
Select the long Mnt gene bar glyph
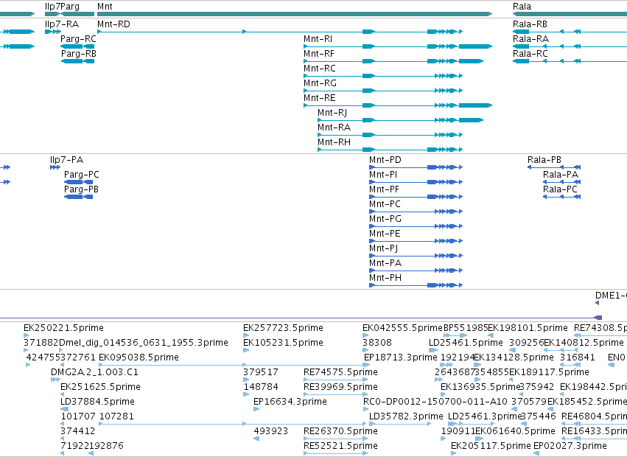click(x=295, y=14)
